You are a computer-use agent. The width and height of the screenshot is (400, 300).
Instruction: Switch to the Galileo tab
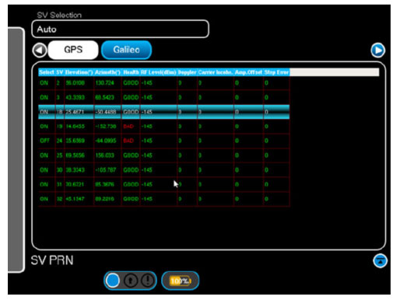tap(126, 50)
